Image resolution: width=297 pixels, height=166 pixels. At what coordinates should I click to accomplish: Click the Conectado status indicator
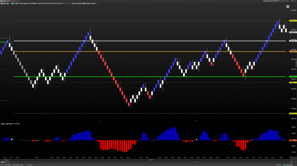tap(291, 165)
